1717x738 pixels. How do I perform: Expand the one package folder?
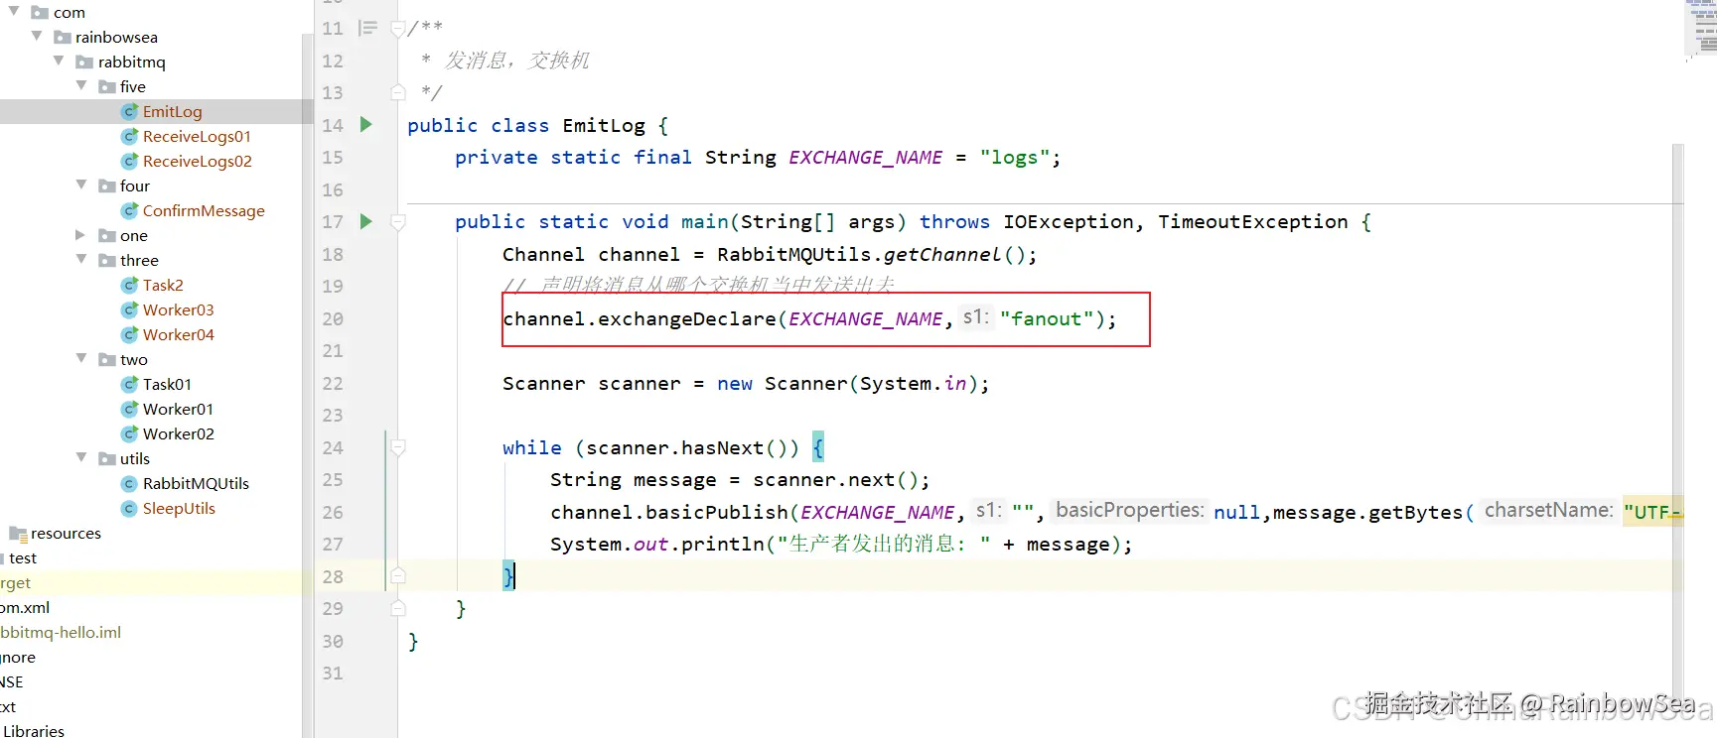click(81, 235)
